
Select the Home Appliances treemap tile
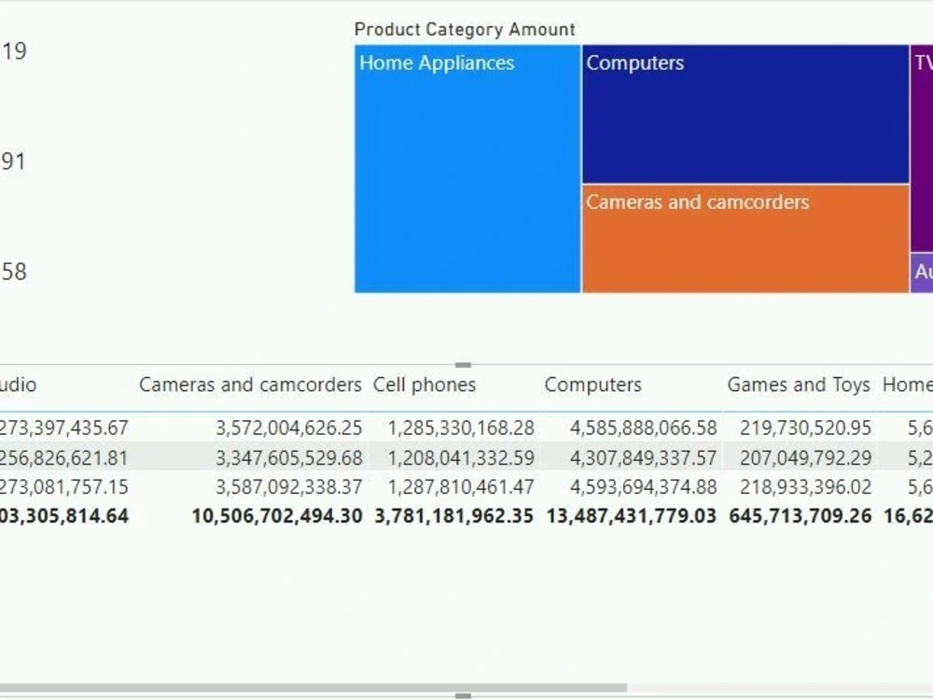tap(466, 168)
